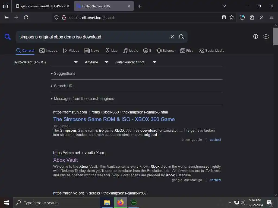This screenshot has width=278, height=208.
Task: Open three-dot menu for romsfun result
Action: point(206,140)
